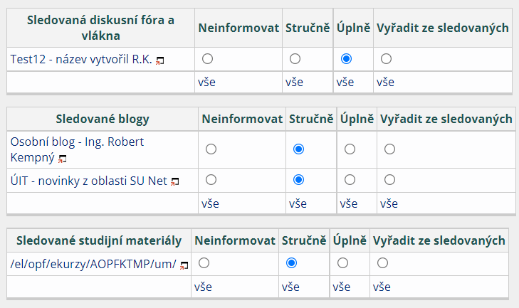Select Neinformovat for Test12 thread

tap(207, 58)
